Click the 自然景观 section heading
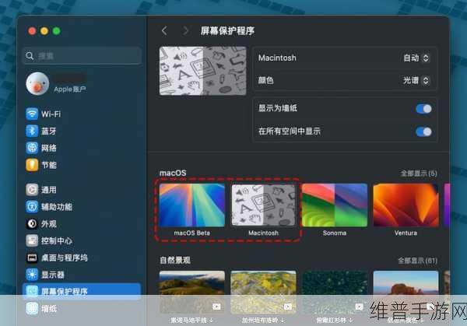This screenshot has width=467, height=326. [x=175, y=260]
